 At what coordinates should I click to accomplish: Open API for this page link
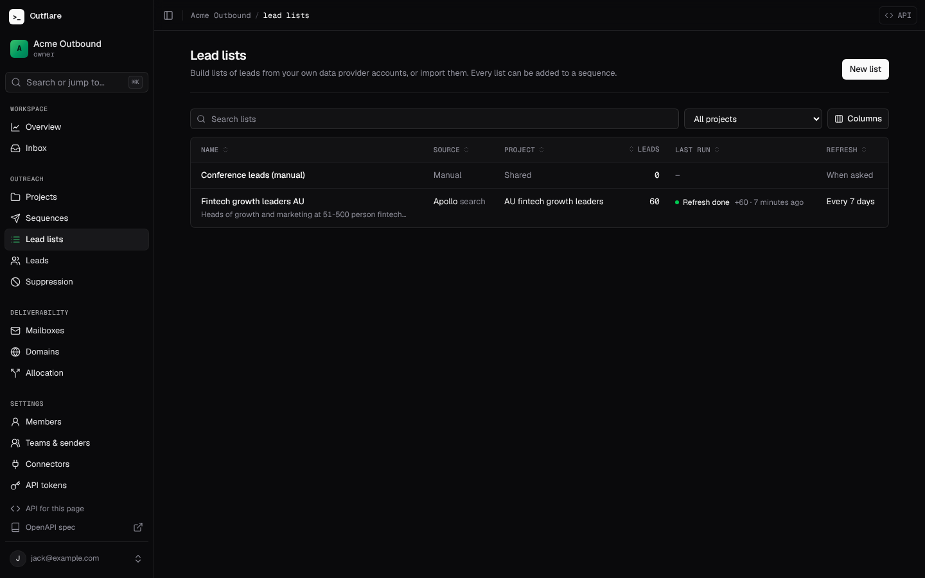pos(77,509)
